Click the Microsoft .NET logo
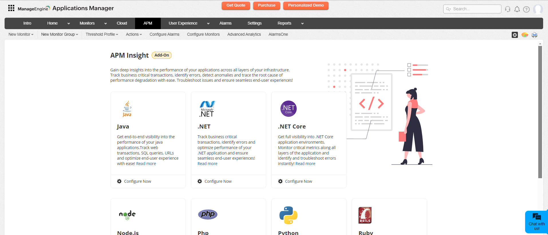Viewport: 548px width, 235px height. click(x=207, y=109)
